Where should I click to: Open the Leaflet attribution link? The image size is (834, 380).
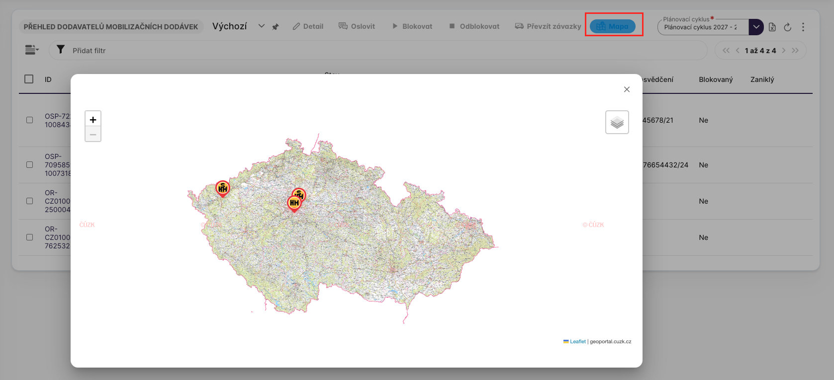(577, 342)
